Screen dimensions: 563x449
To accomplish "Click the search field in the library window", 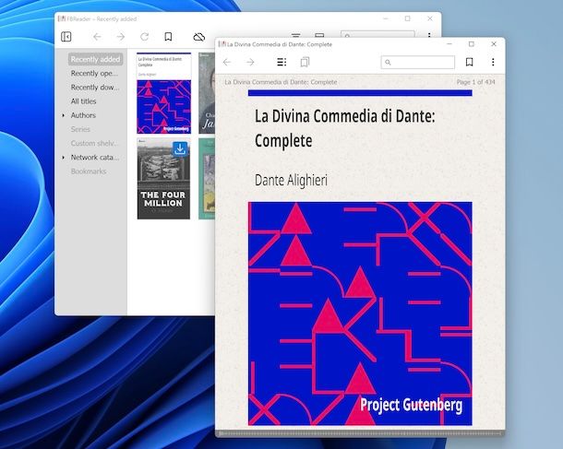I will pyautogui.click(x=377, y=34).
